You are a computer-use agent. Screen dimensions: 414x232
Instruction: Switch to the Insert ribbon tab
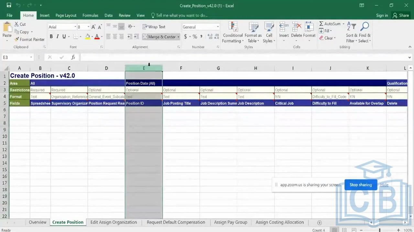pyautogui.click(x=45, y=15)
